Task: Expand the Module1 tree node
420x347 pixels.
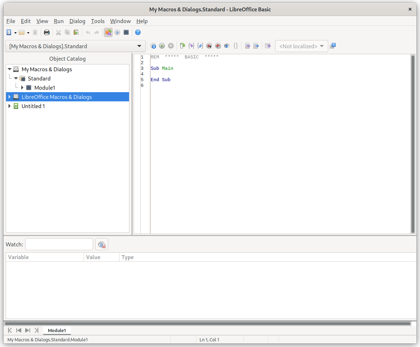Action: click(x=22, y=88)
